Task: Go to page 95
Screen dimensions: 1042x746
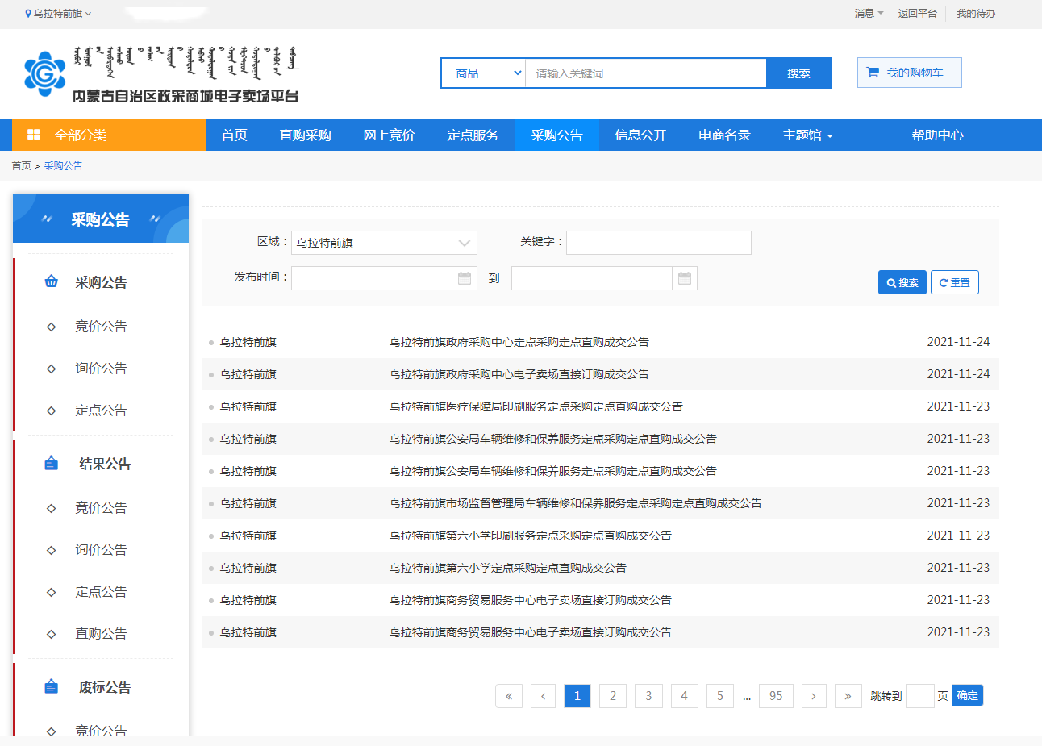Action: [776, 696]
